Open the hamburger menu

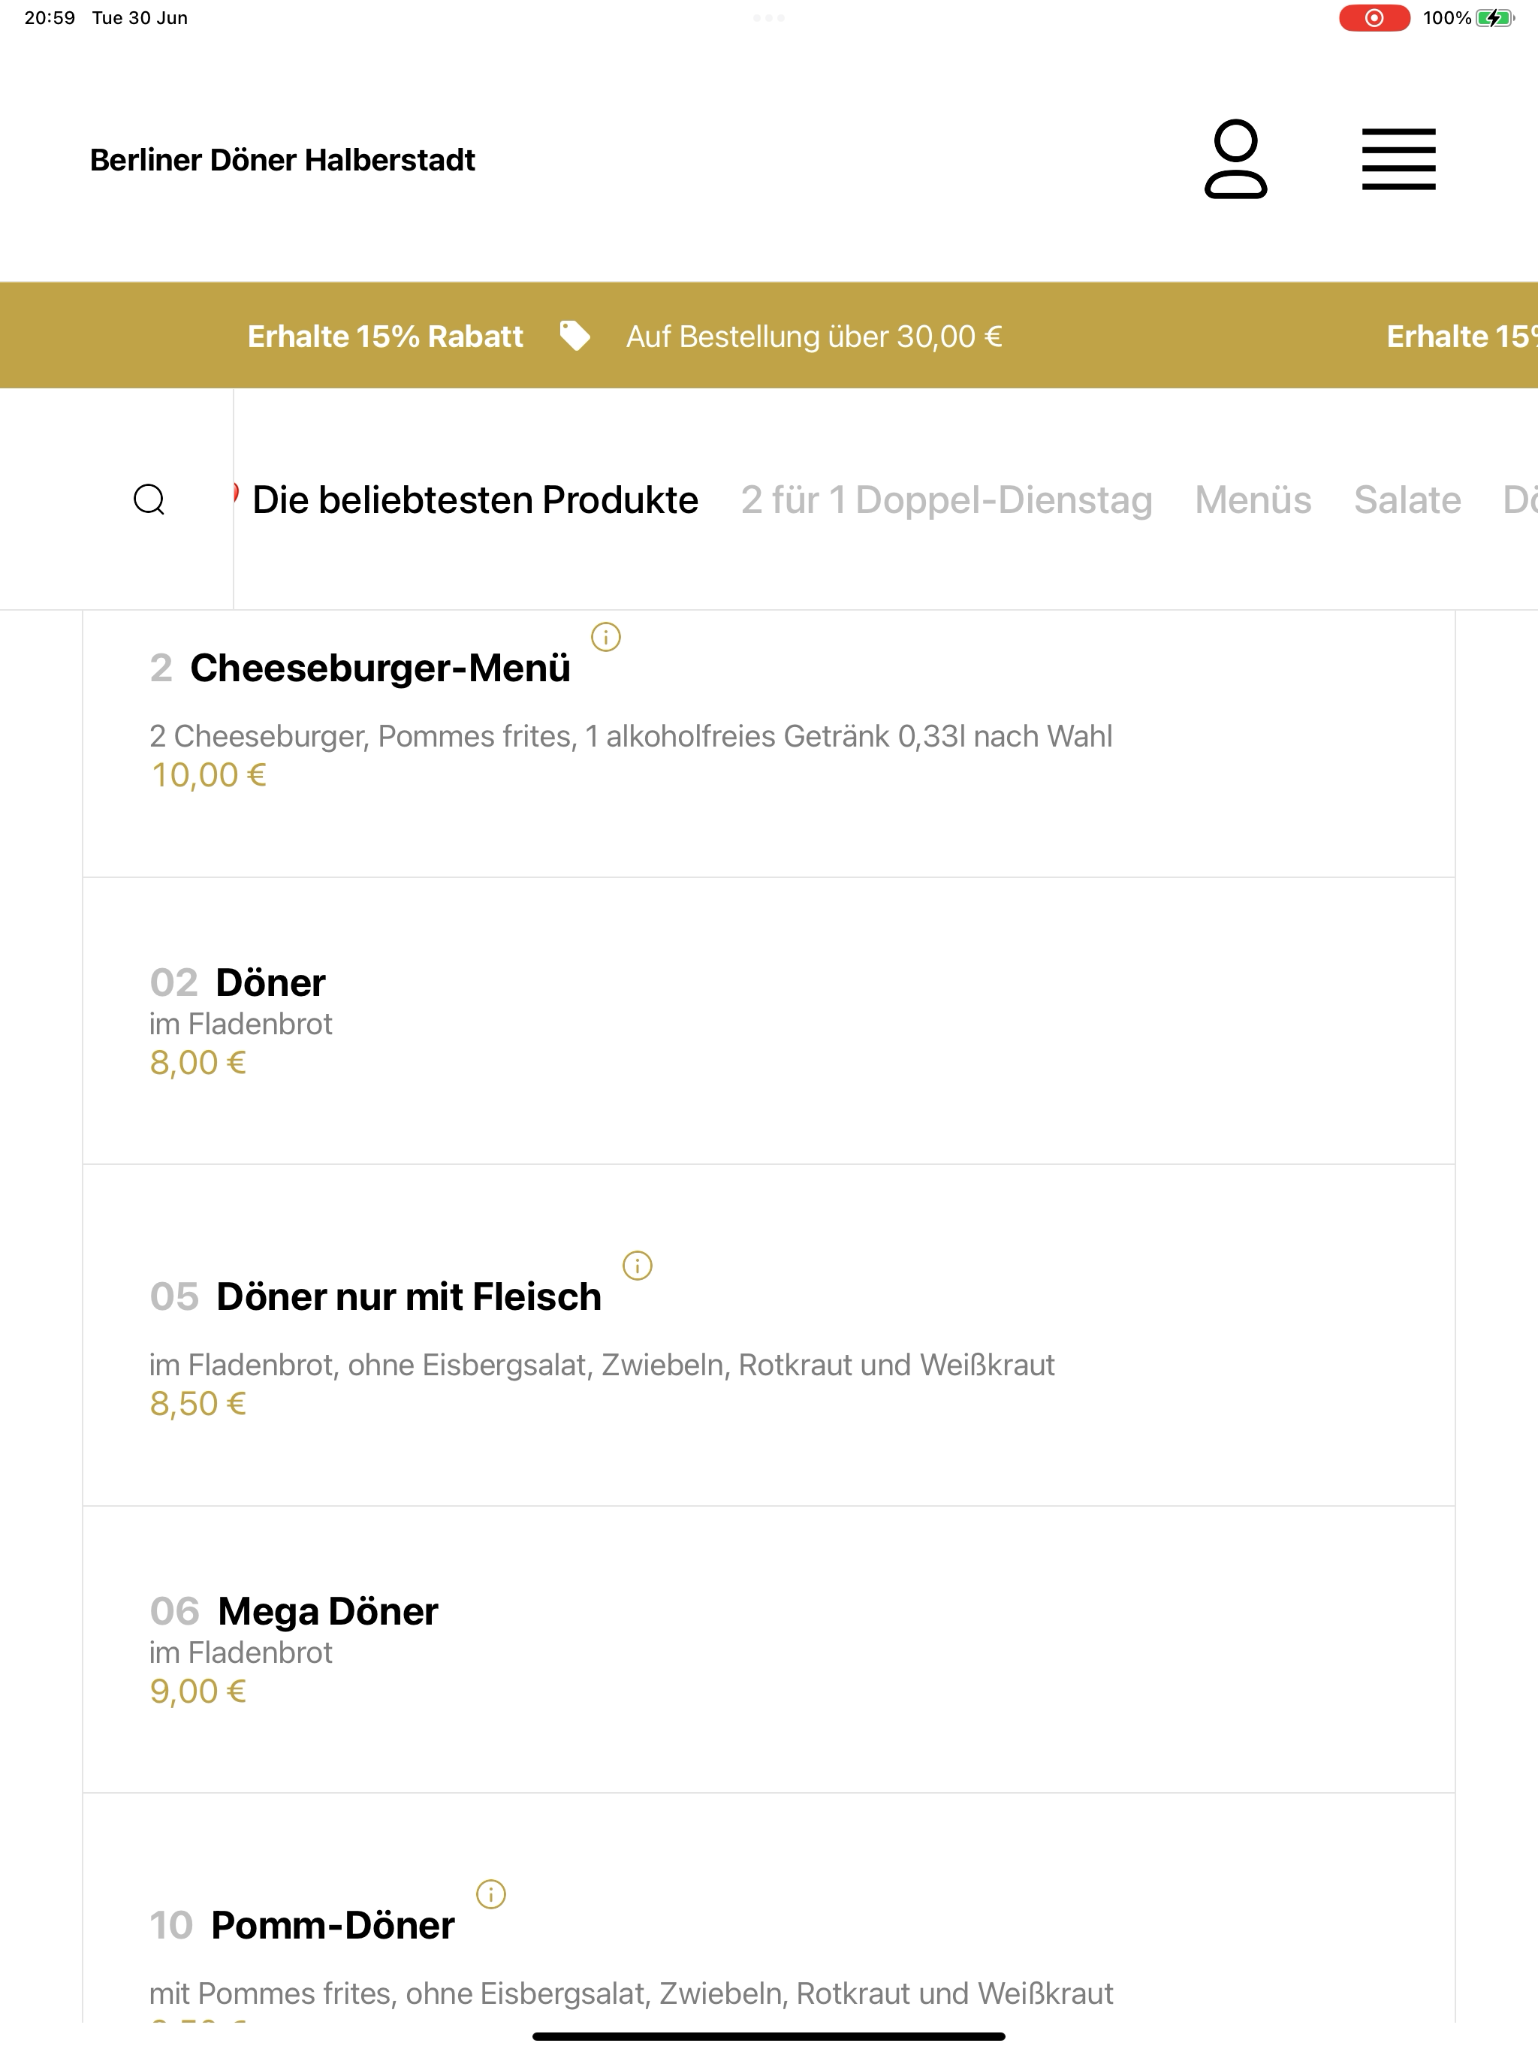(x=1399, y=159)
